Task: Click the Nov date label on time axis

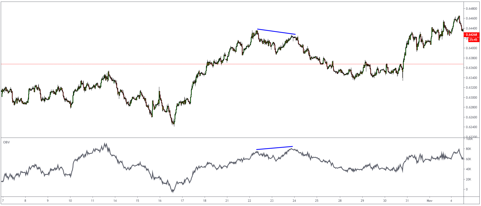Action: 430,200
